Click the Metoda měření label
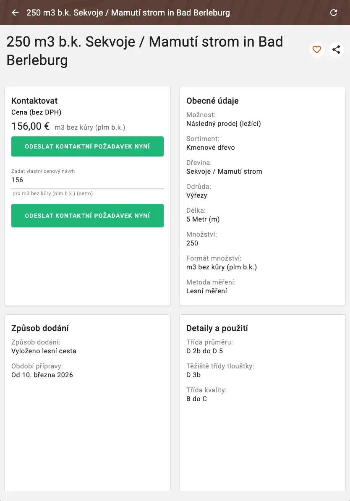The width and height of the screenshot is (350, 501). click(211, 282)
